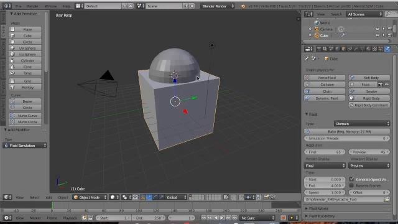Open the fluid Type Domain dropdown
398x224 pixels.
click(362, 124)
